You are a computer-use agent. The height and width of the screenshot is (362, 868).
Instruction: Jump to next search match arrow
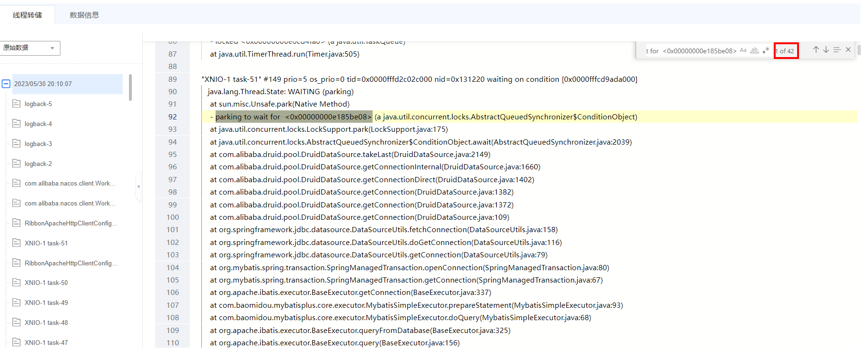click(826, 50)
